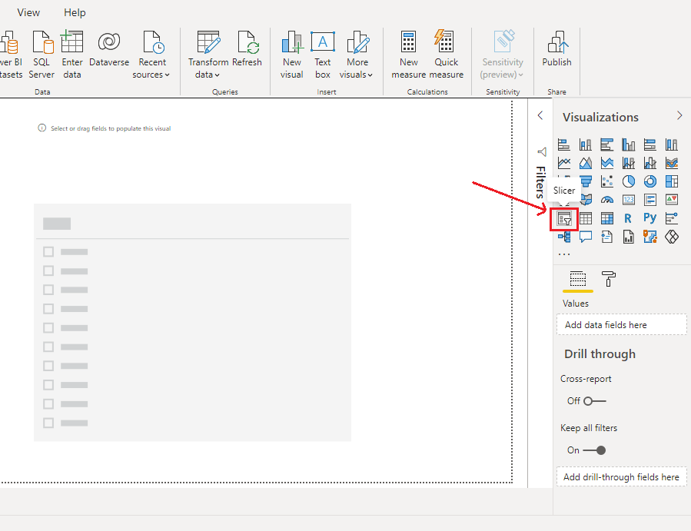691x531 pixels.
Task: Insert a Funnel chart visual
Action: [586, 181]
